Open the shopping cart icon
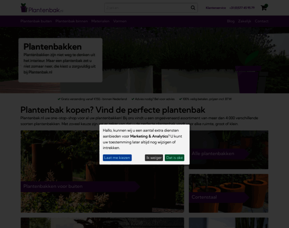 click(x=264, y=8)
